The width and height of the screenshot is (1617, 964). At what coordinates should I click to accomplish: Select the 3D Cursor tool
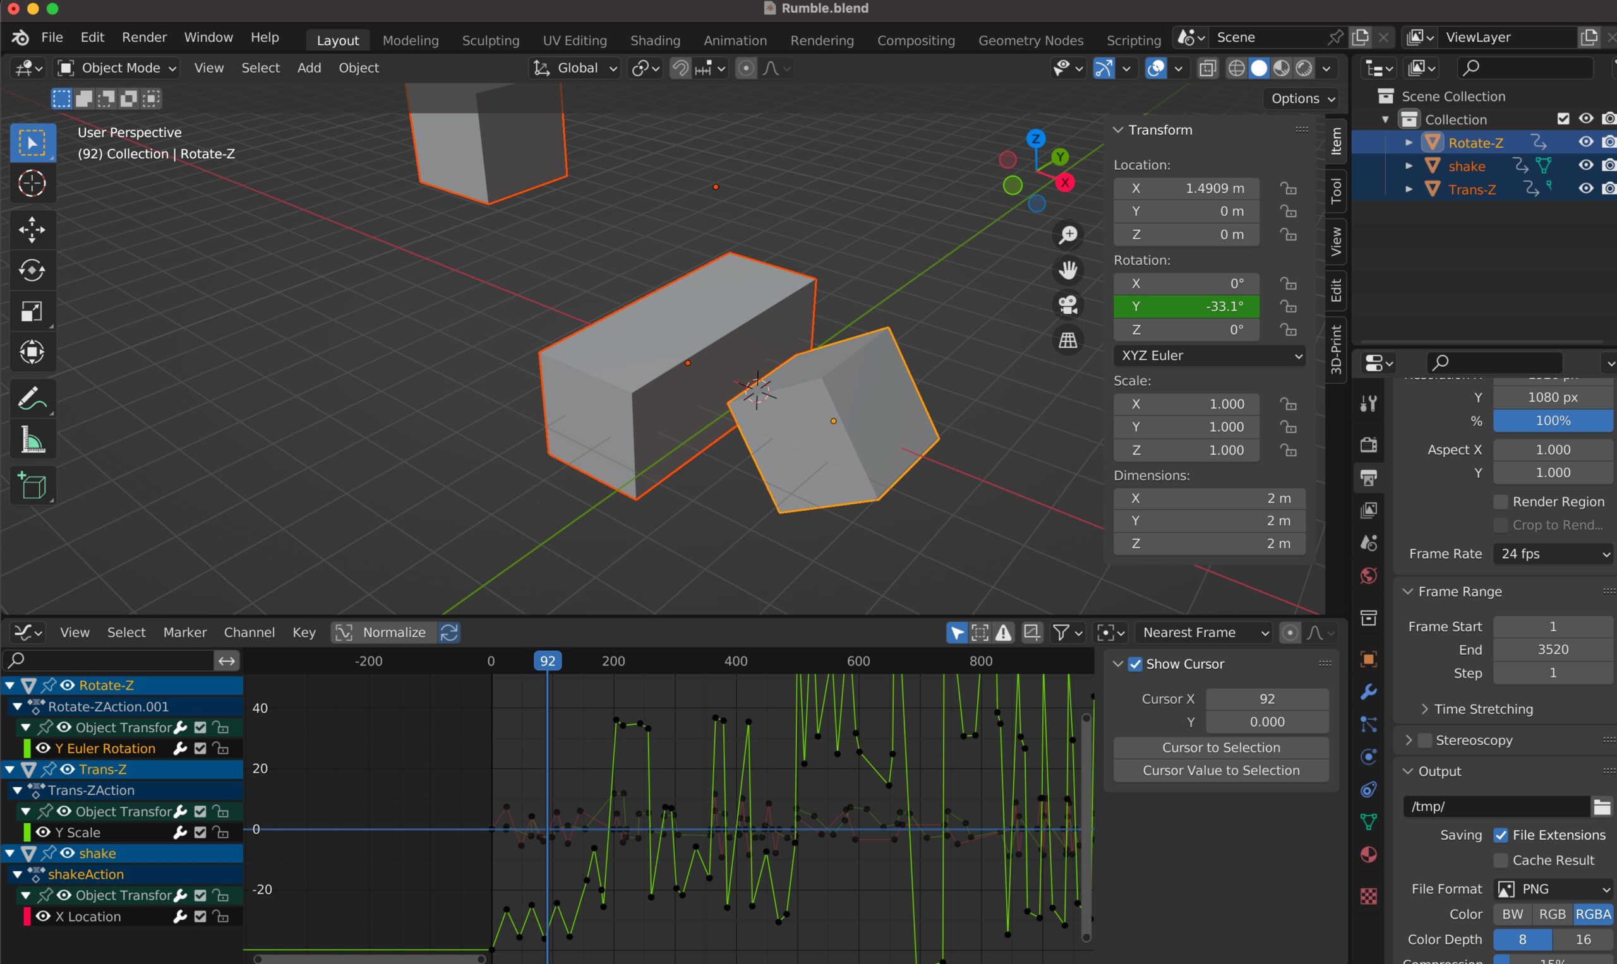[32, 184]
